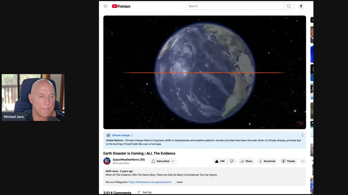Open the hamburger guide menu
348x195 pixels.
tap(105, 6)
